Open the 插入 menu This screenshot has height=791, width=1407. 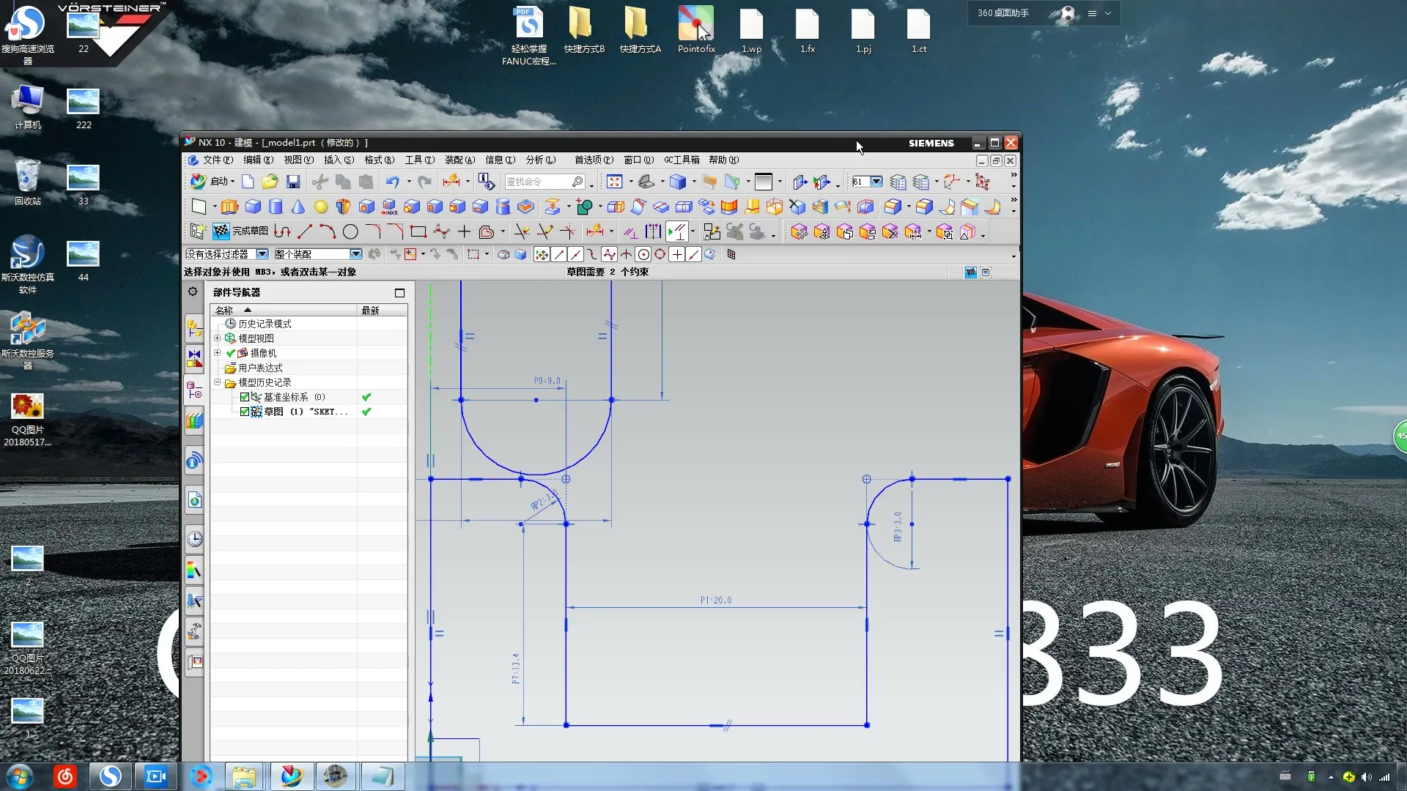(339, 160)
